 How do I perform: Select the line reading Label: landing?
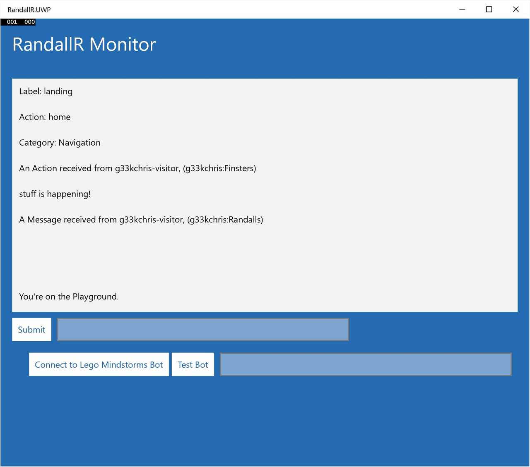46,91
